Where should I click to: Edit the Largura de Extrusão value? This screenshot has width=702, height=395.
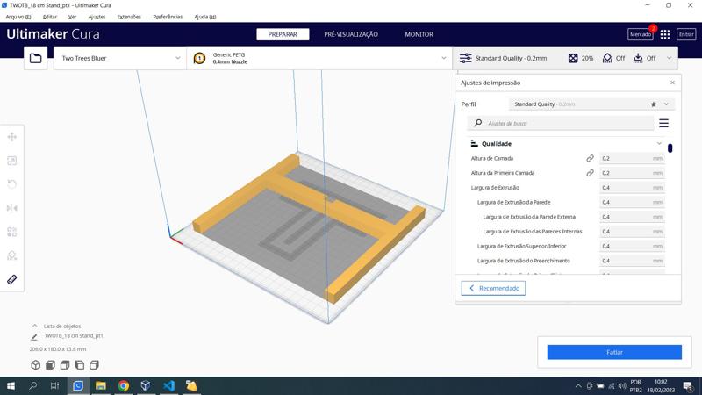click(632, 188)
